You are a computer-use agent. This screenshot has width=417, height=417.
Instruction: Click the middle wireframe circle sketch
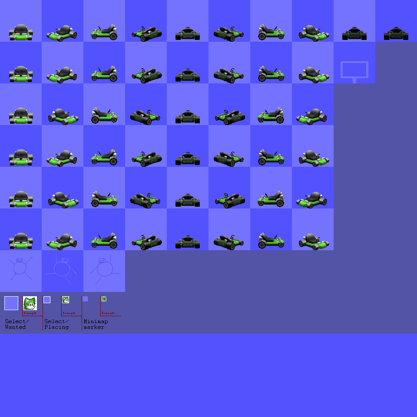pos(62,269)
